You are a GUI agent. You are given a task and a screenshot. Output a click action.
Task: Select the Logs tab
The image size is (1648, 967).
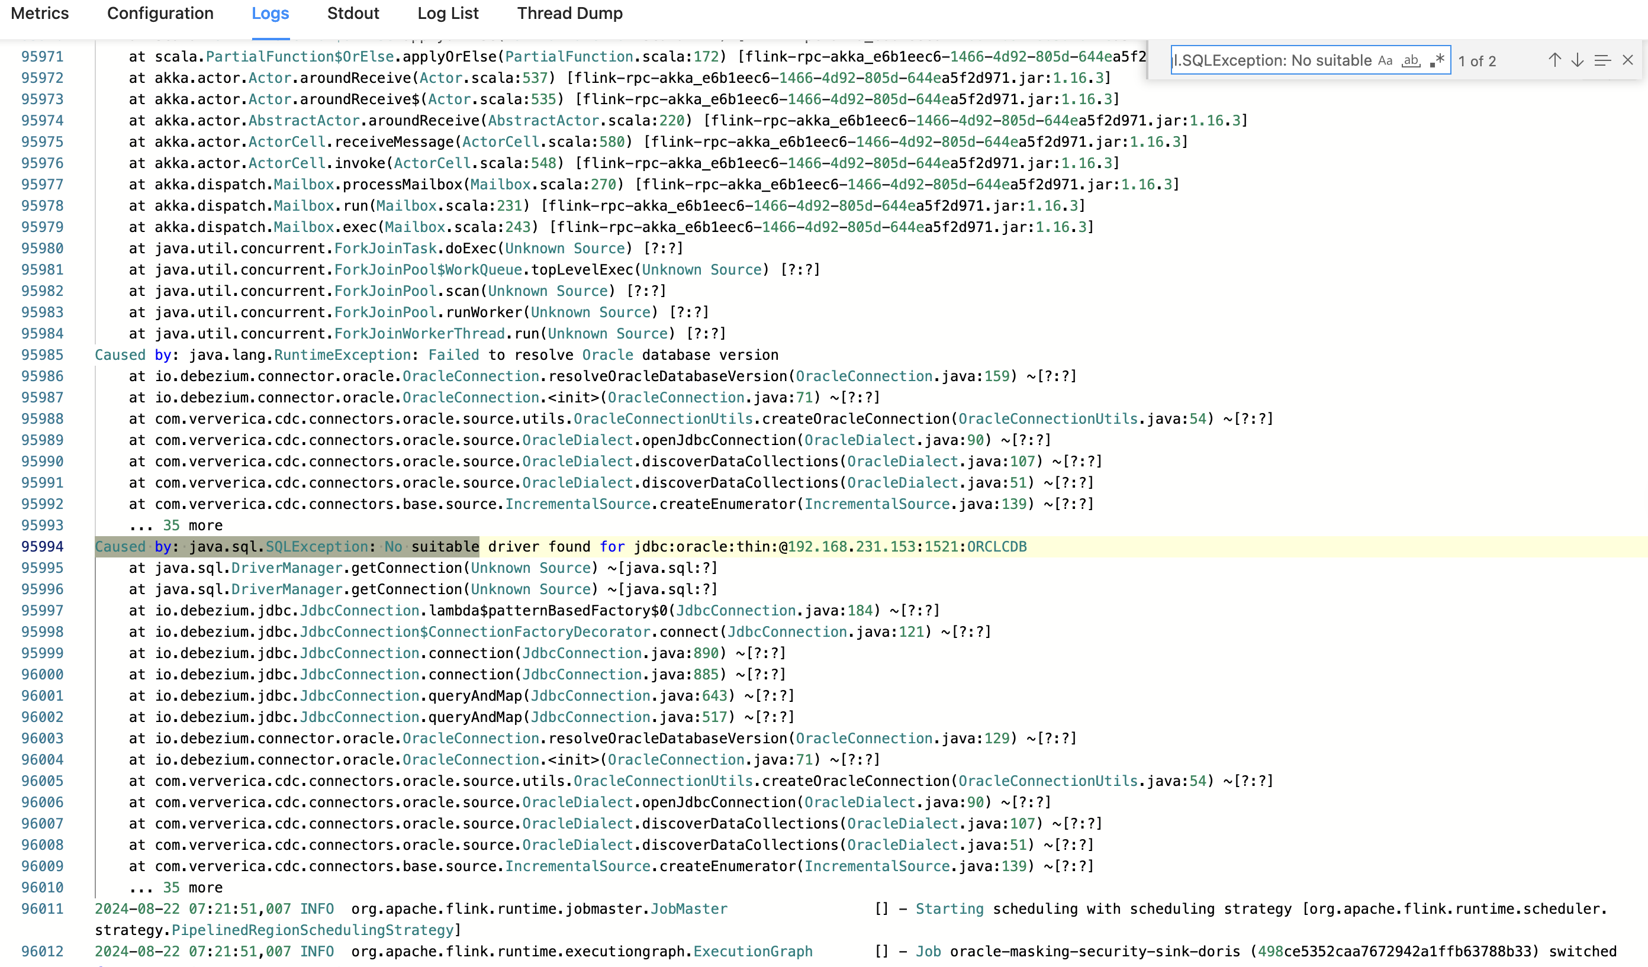coord(270,13)
